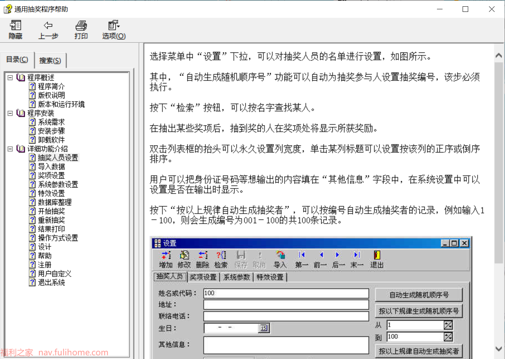Click the 结果打印 topic
The image size is (505, 359).
[x=51, y=229]
